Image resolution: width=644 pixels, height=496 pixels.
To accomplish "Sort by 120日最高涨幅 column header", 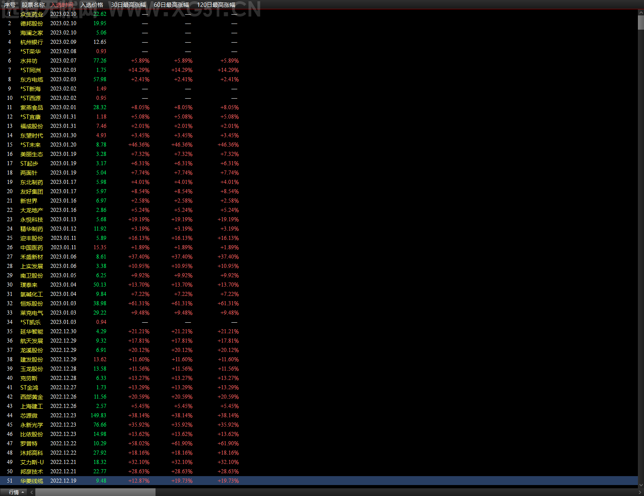I will (216, 5).
